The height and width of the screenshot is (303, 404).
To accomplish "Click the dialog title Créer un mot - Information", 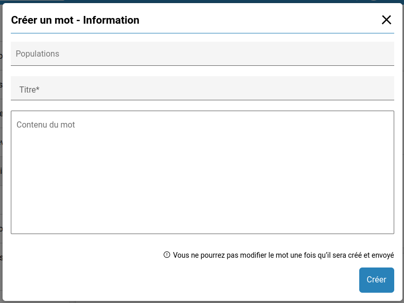I will (x=75, y=21).
